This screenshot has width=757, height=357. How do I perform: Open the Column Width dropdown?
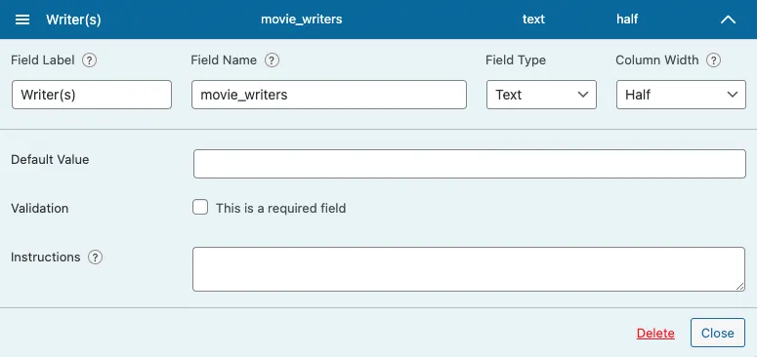[681, 95]
